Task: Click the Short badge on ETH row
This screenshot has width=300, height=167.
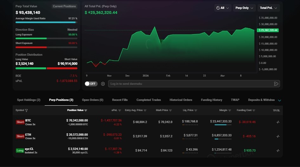Action: (x=20, y=136)
